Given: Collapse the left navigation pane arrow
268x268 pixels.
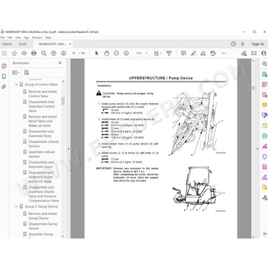Looking at the screenshot, I should (x=69, y=149).
